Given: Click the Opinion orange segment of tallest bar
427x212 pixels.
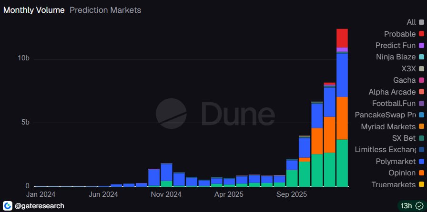Looking at the screenshot, I should click(x=342, y=118).
